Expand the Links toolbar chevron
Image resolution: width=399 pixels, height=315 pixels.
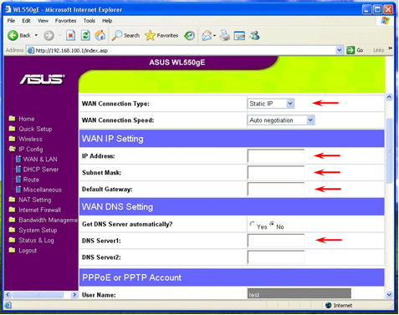[390, 48]
